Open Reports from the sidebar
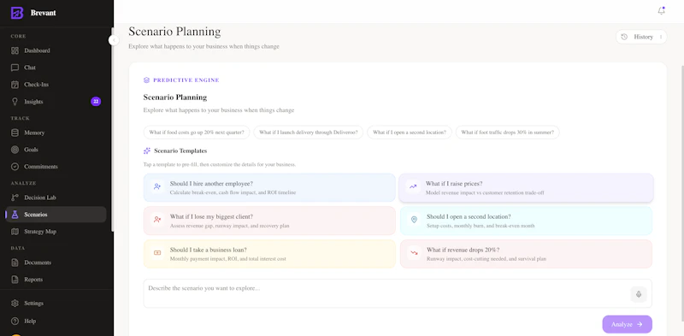 [56, 280]
